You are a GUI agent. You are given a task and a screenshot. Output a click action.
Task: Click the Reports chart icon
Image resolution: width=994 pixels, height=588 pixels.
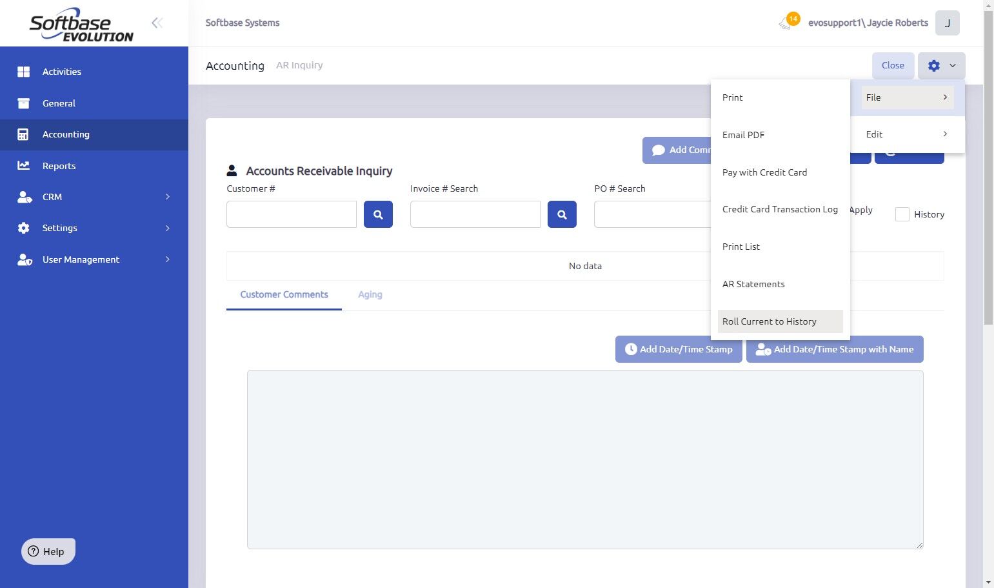[x=24, y=166]
